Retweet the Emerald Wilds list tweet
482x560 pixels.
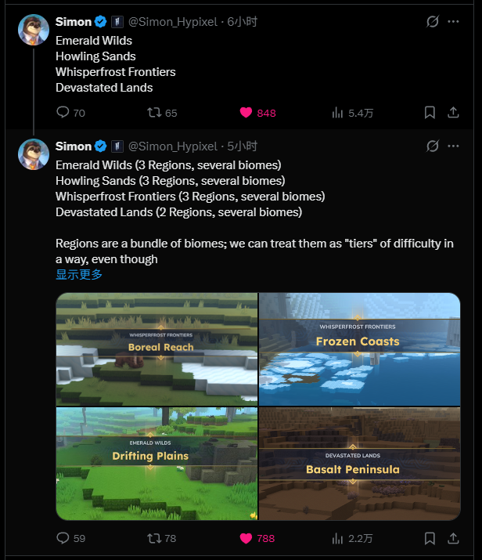tap(154, 113)
